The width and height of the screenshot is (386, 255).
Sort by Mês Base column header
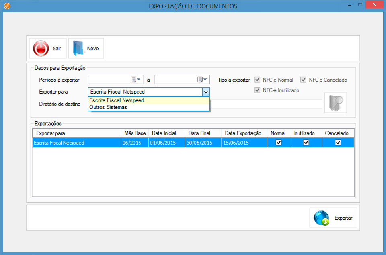tap(135, 133)
